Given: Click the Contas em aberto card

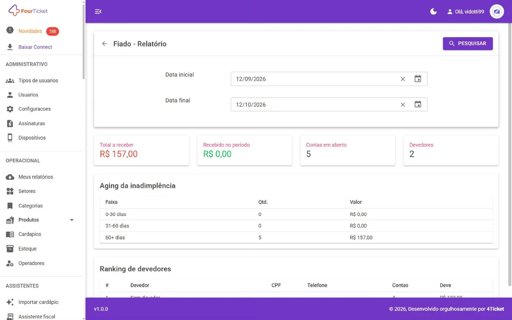Looking at the screenshot, I should point(348,150).
